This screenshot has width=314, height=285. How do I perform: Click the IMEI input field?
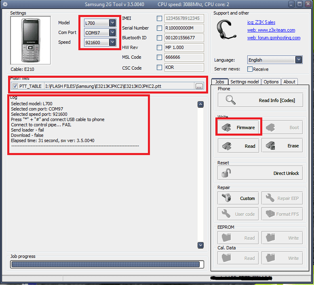[x=184, y=18]
